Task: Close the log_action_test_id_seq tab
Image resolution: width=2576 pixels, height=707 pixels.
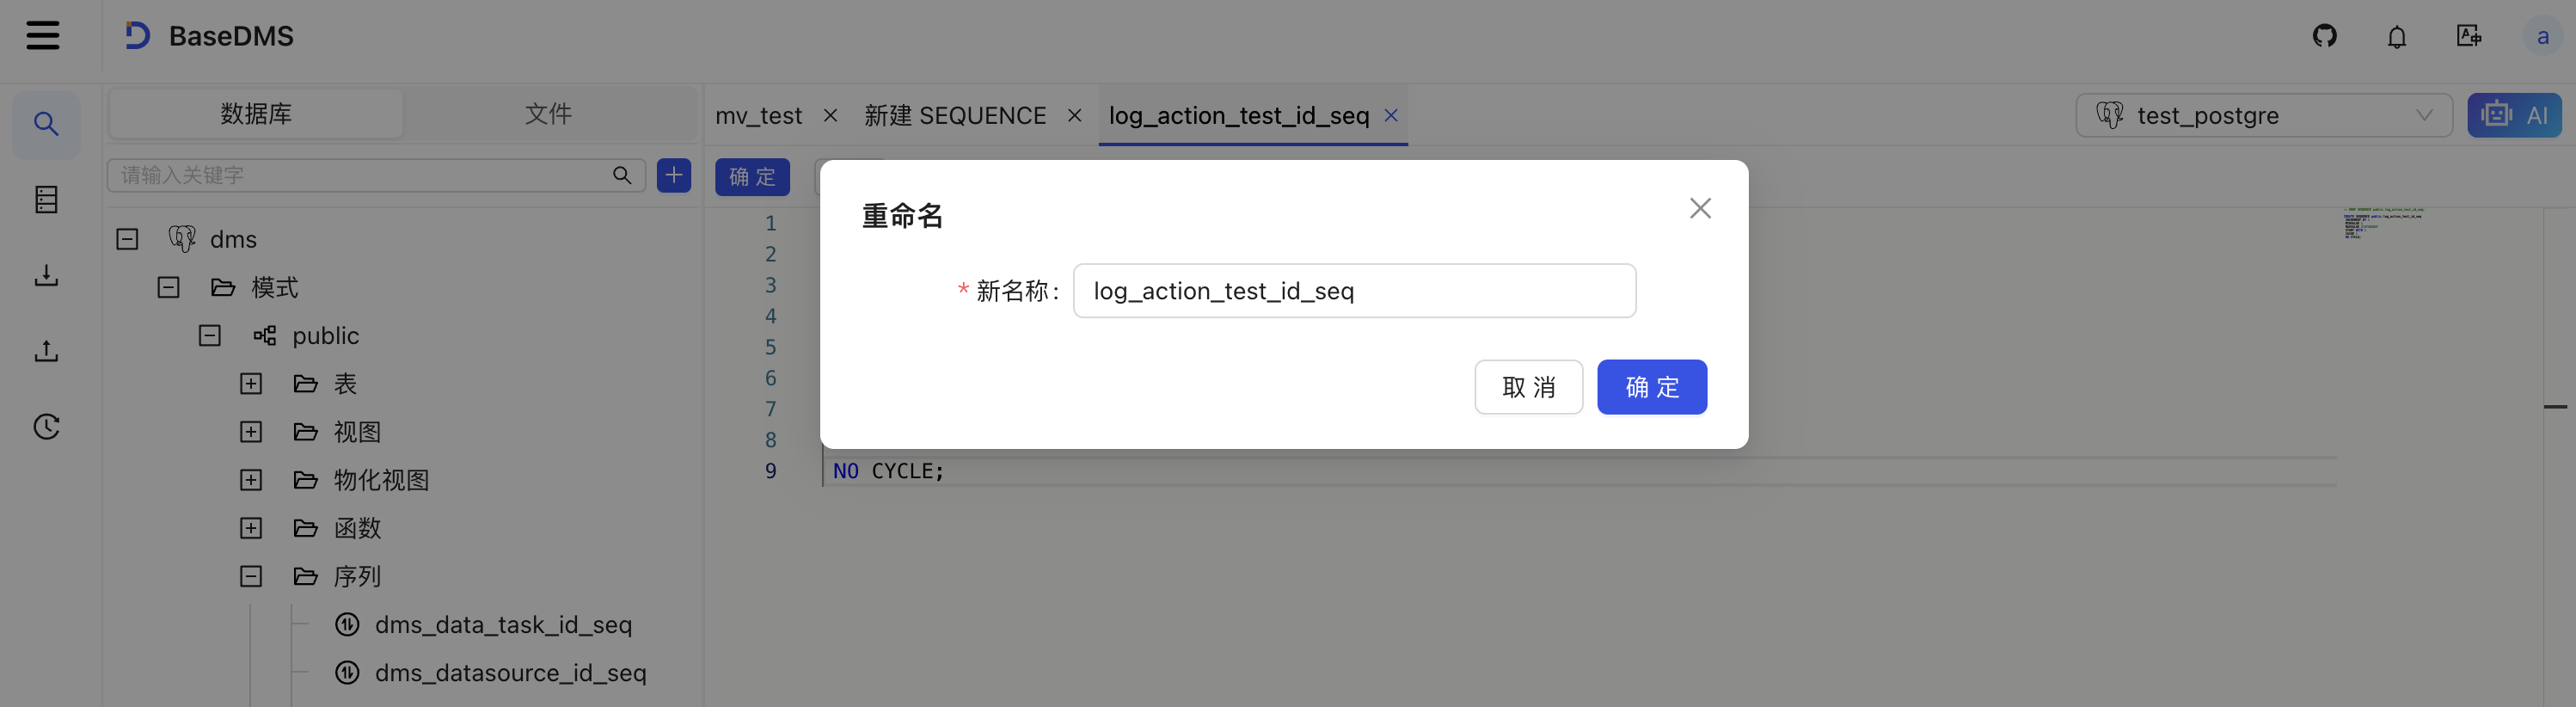Action: coord(1390,115)
